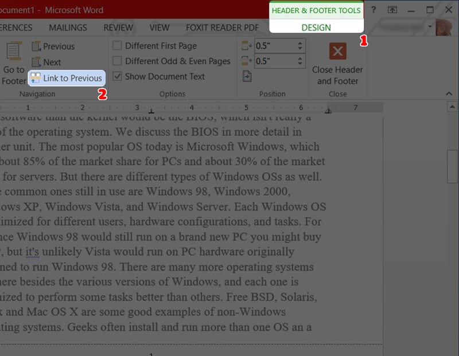Screen dimensions: 459x356
Task: Open the Header & Footer Tools Design tab
Action: (x=316, y=27)
